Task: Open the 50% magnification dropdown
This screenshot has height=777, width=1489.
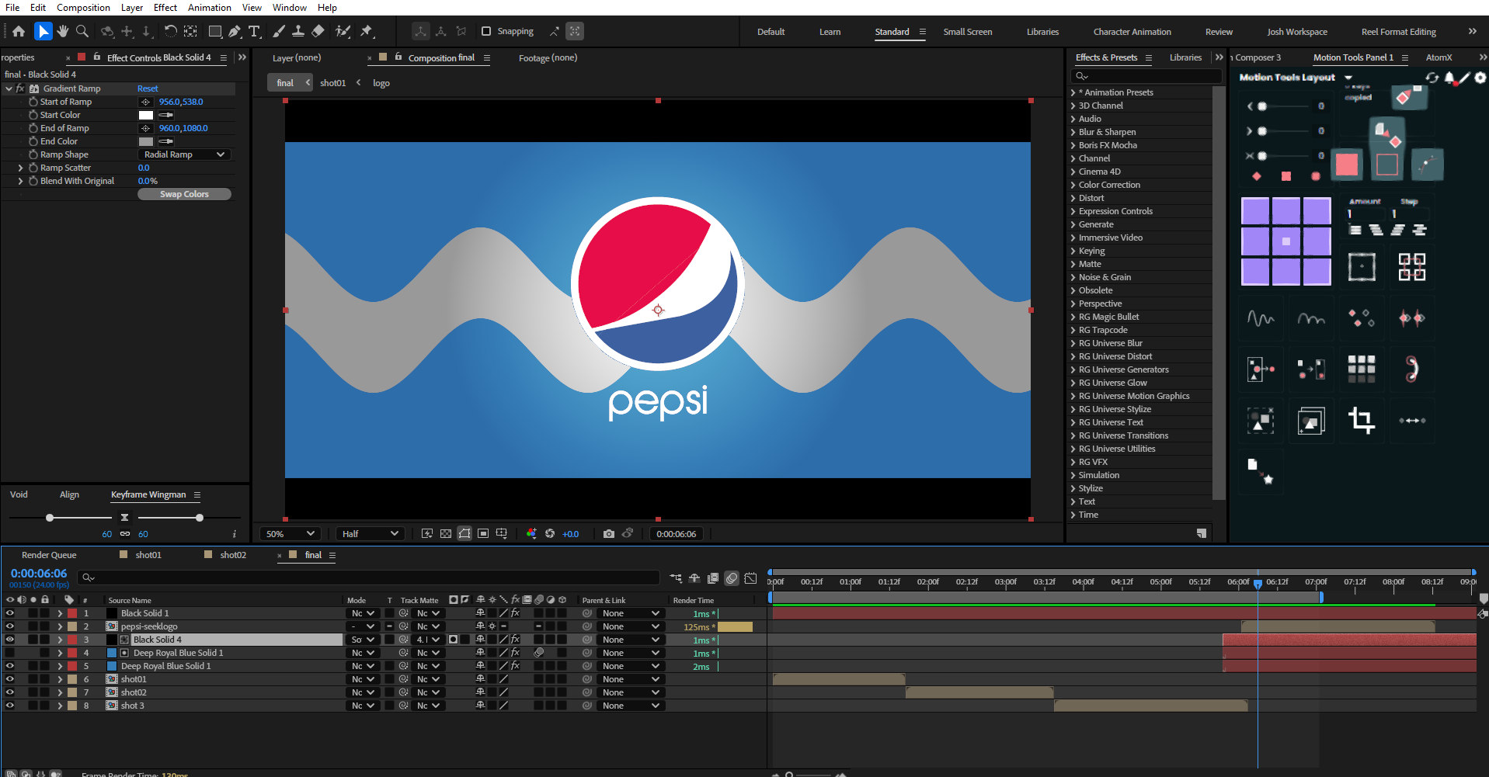Action: tap(290, 534)
